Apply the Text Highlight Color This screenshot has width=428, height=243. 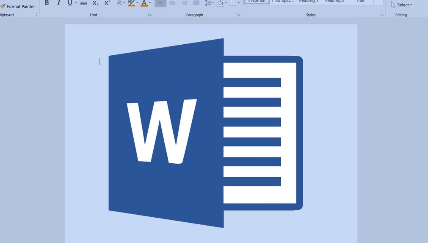(131, 3)
